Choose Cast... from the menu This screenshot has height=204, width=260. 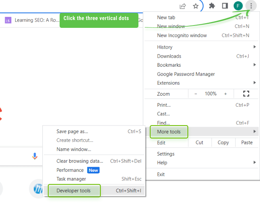click(201, 114)
